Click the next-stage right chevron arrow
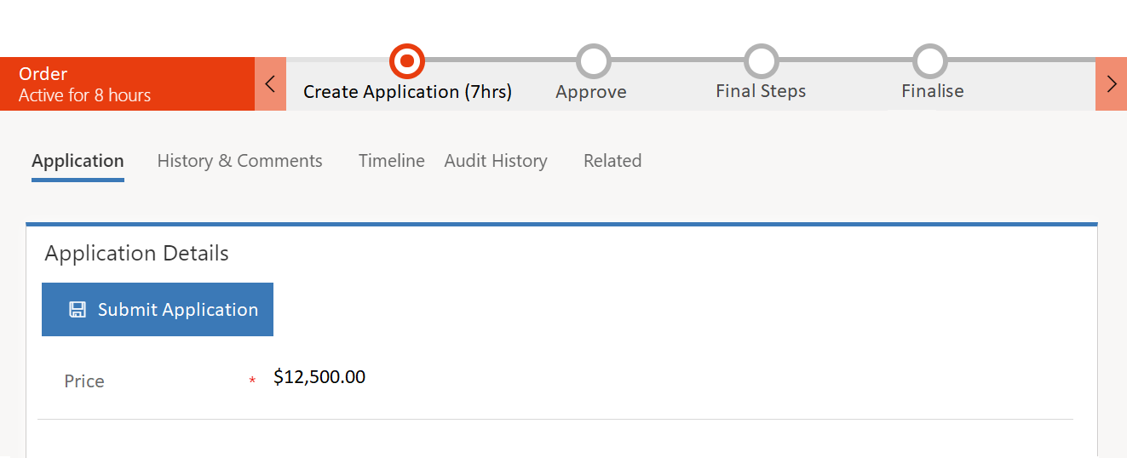This screenshot has height=458, width=1127. click(x=1111, y=84)
